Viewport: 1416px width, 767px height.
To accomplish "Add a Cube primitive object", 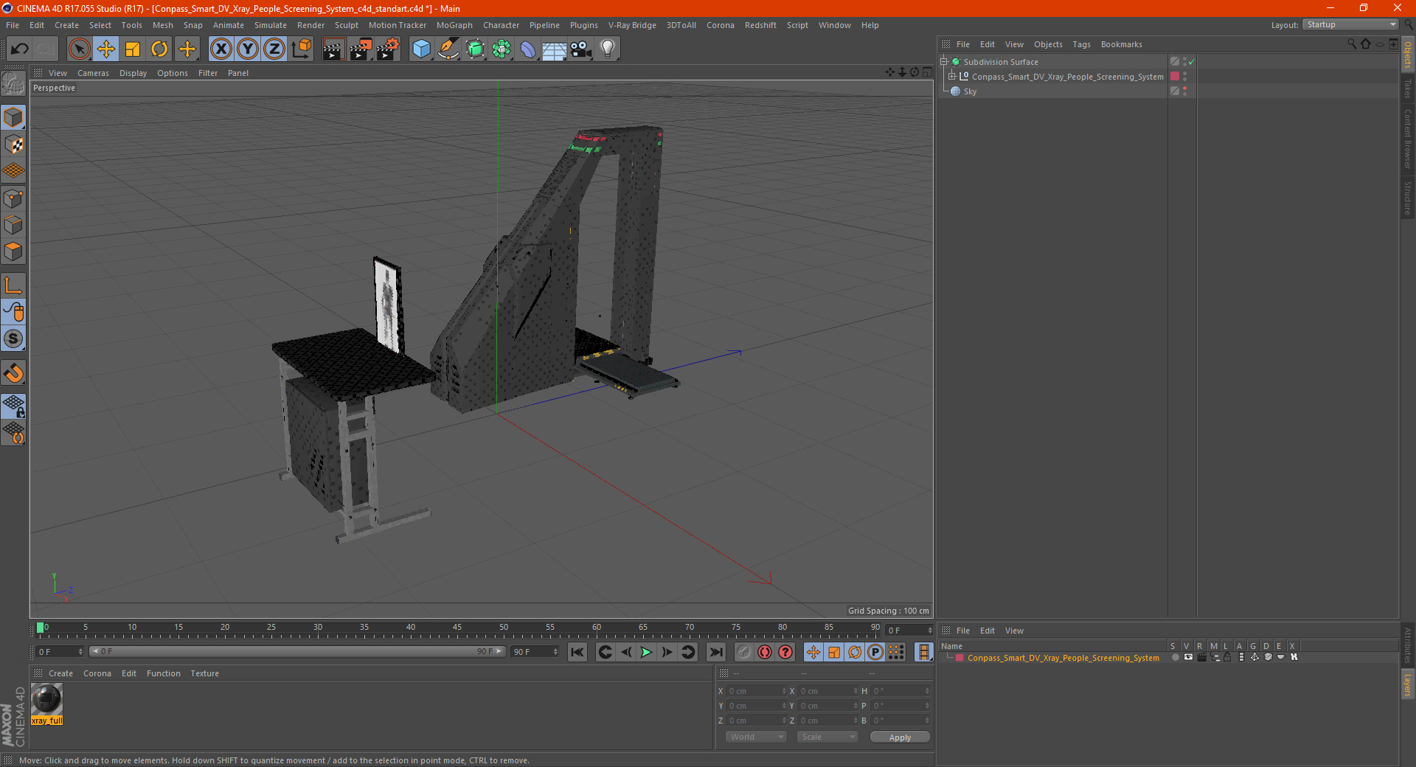I will 421,49.
